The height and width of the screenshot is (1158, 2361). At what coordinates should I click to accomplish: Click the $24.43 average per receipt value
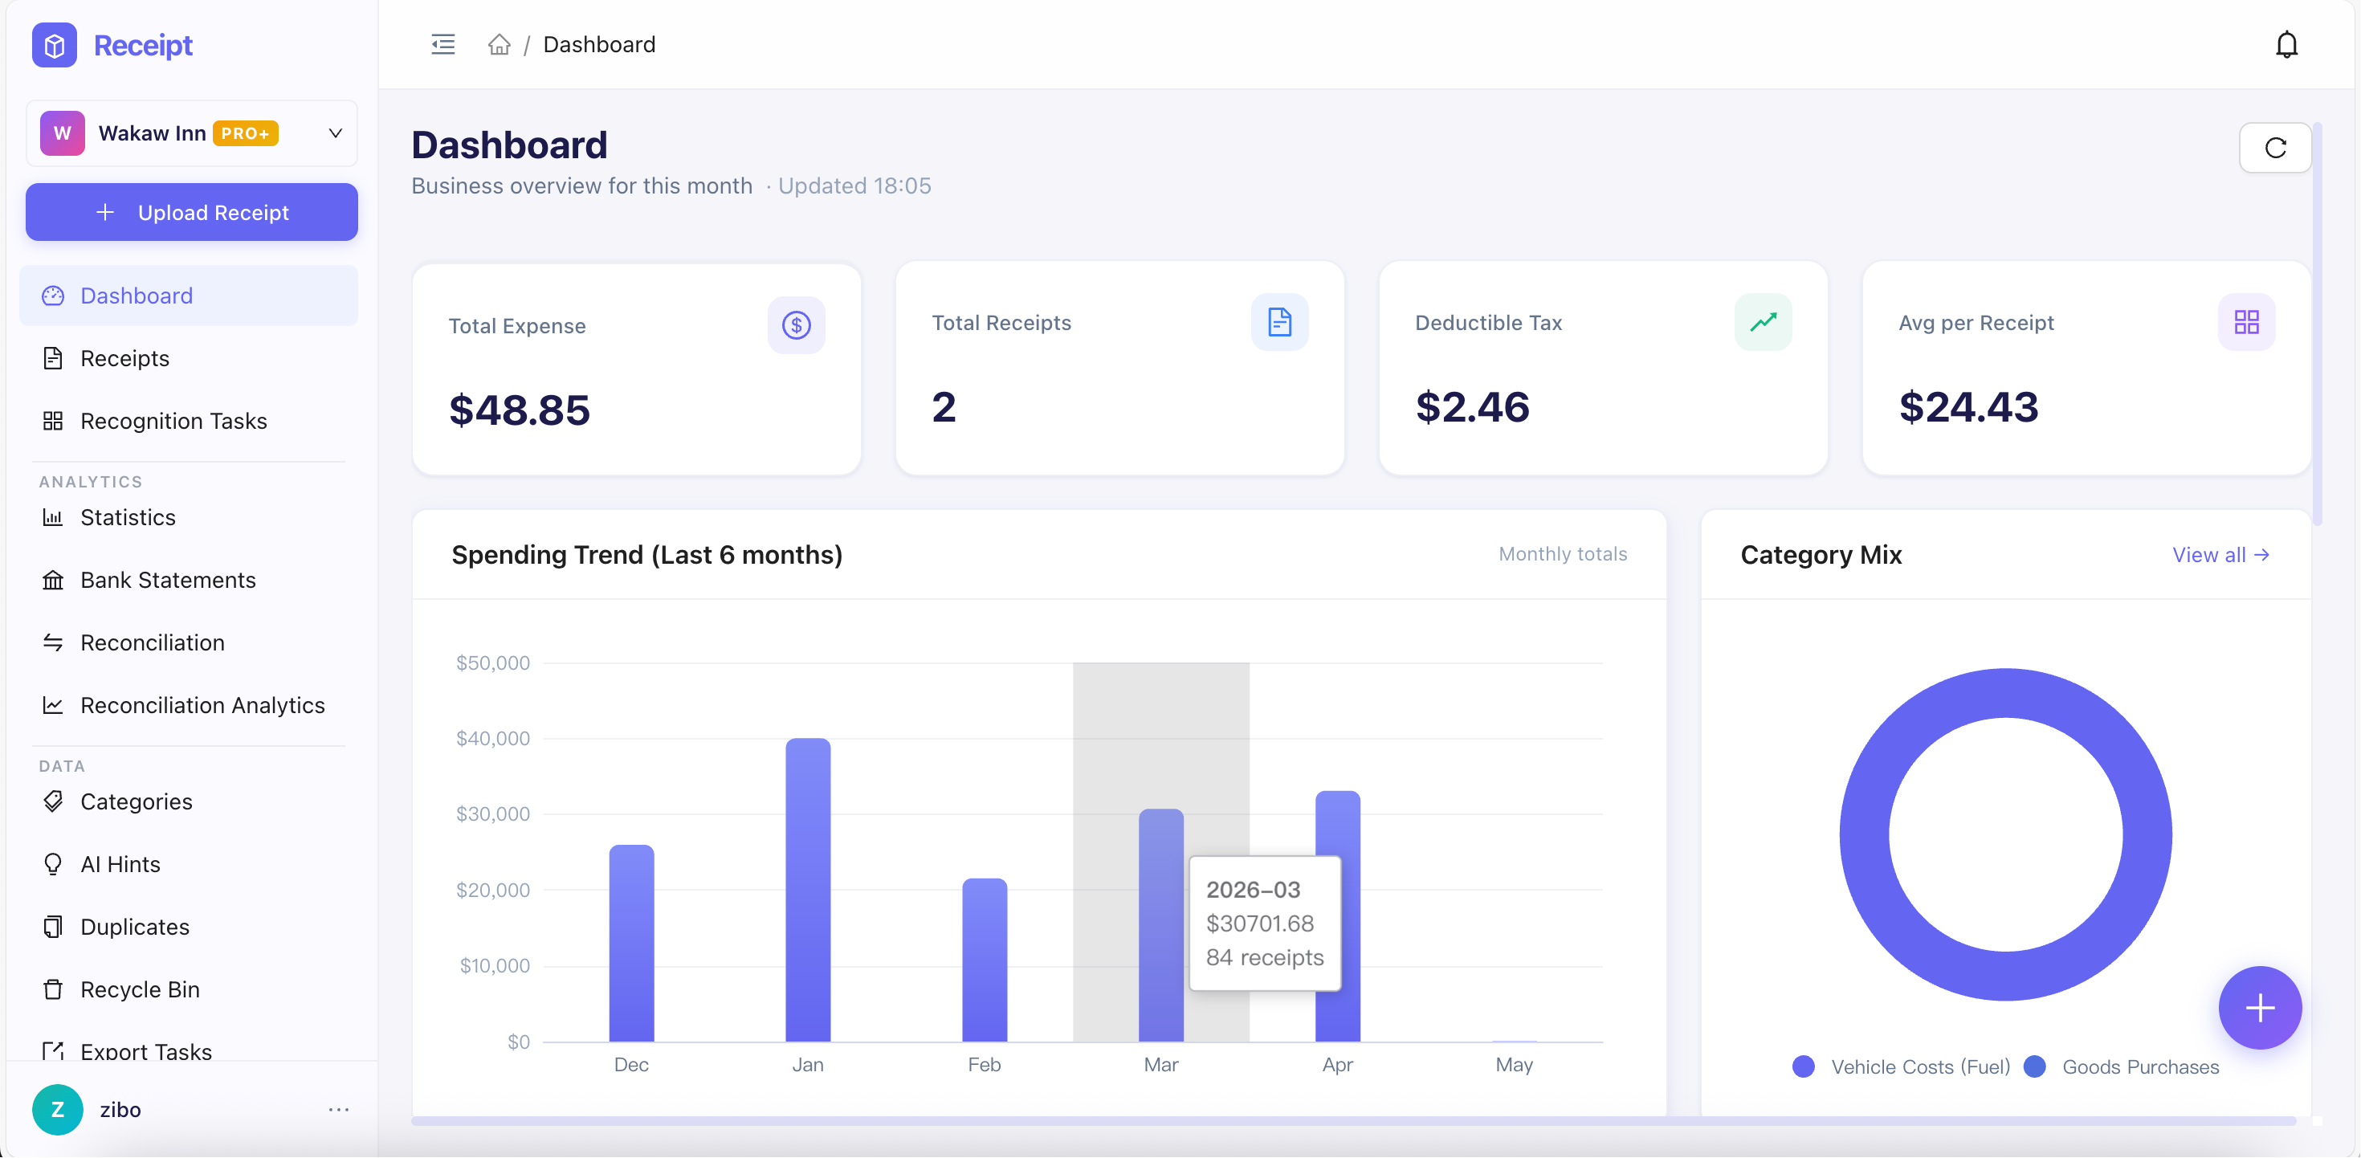(x=1967, y=407)
